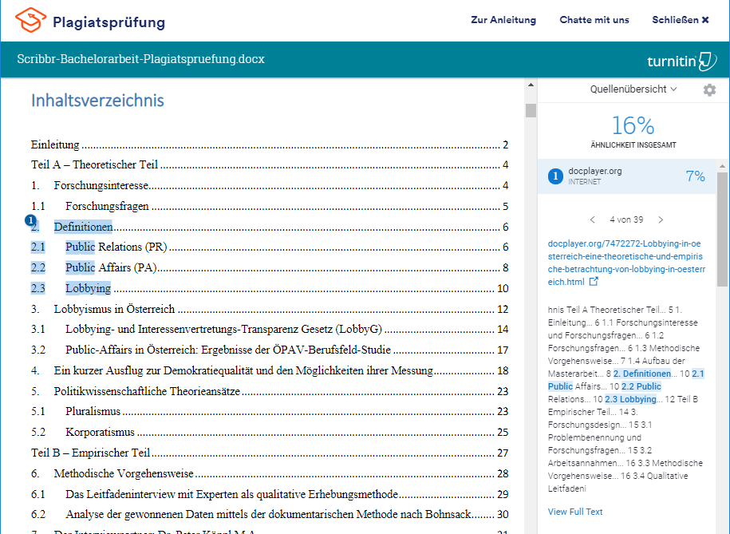Click the document scrollbar thumb
The image size is (730, 534).
531,110
